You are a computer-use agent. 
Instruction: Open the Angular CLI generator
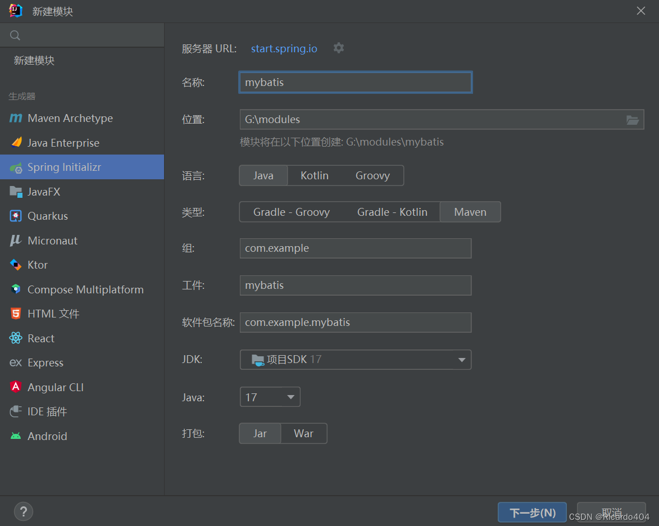click(x=16, y=387)
